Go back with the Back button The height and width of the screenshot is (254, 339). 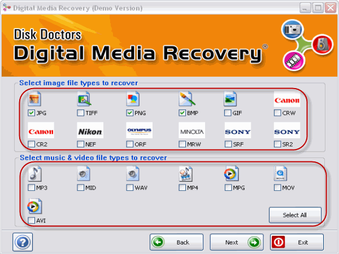click(x=176, y=242)
